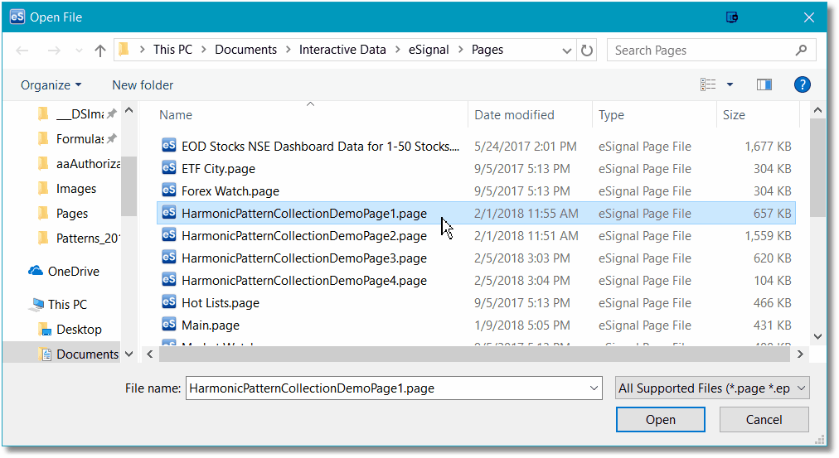This screenshot has height=458, width=839.
Task: Select Hot Lists.page file icon
Action: (169, 302)
